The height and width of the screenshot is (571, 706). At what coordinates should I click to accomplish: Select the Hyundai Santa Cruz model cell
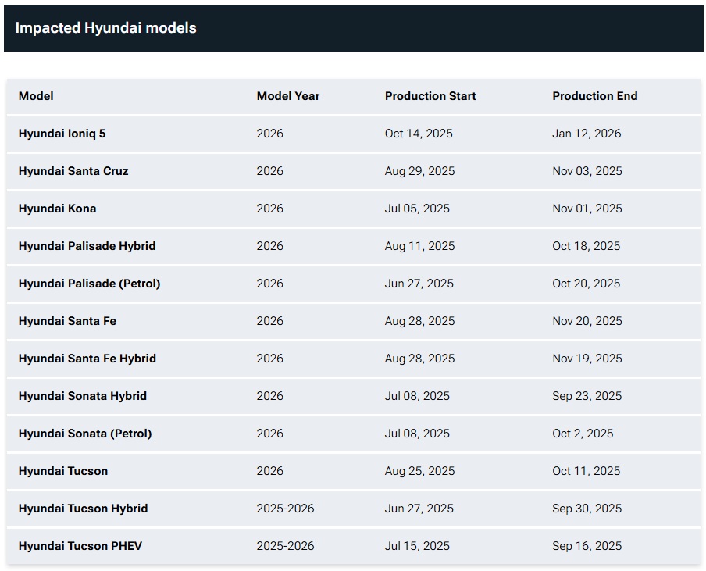(73, 171)
